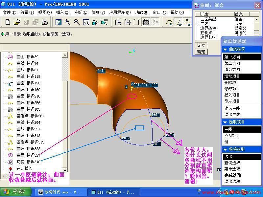Click the model tree scrollbar up arrow
The height and width of the screenshot is (197, 263).
[x=65, y=55]
